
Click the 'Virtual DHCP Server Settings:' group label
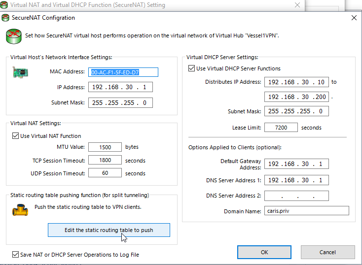click(x=222, y=57)
